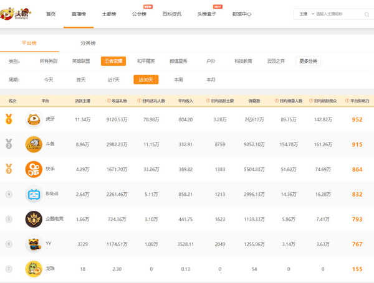
Task: Click the 和平精英 category filter
Action: pos(146,61)
